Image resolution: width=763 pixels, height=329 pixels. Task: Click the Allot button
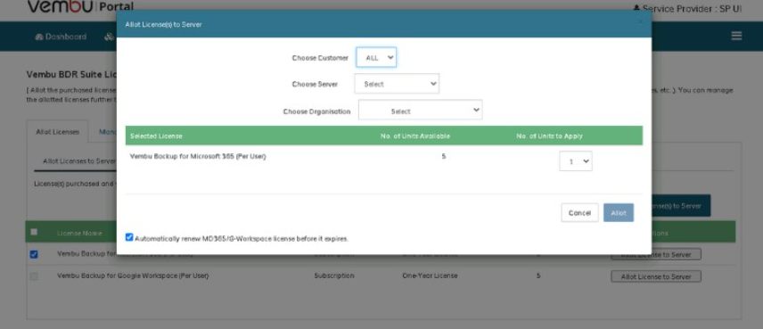click(x=619, y=213)
